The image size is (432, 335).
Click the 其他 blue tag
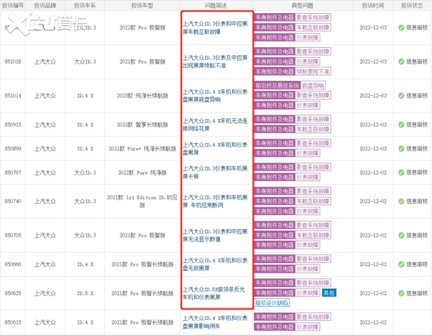pos(329,293)
